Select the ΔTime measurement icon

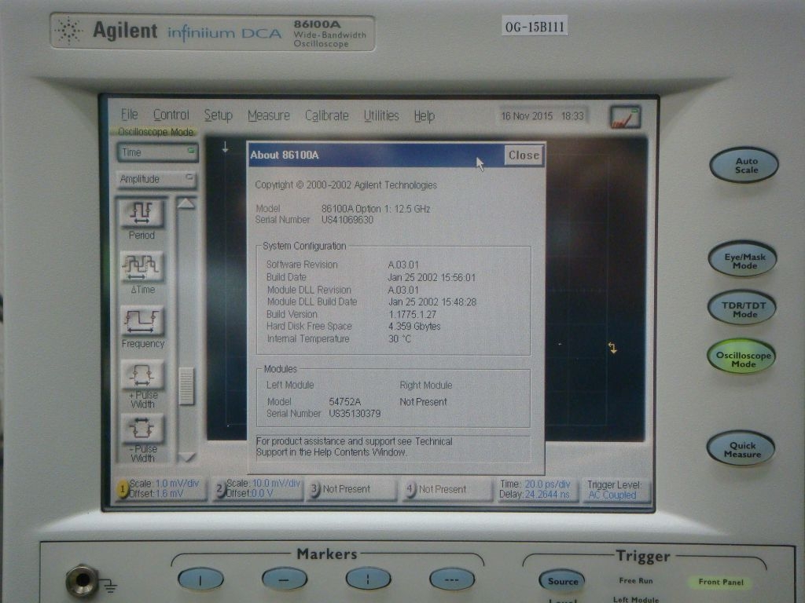(x=142, y=267)
